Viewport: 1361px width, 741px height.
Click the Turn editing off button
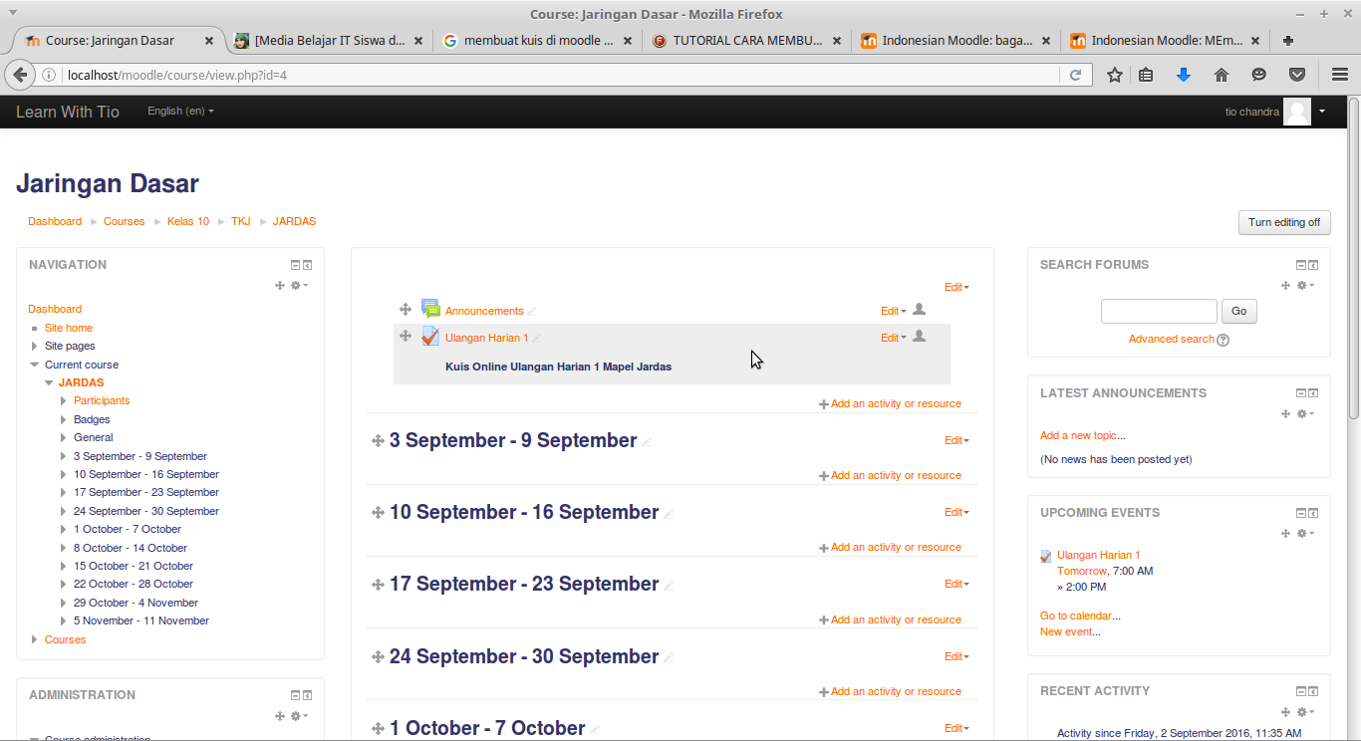(1284, 222)
